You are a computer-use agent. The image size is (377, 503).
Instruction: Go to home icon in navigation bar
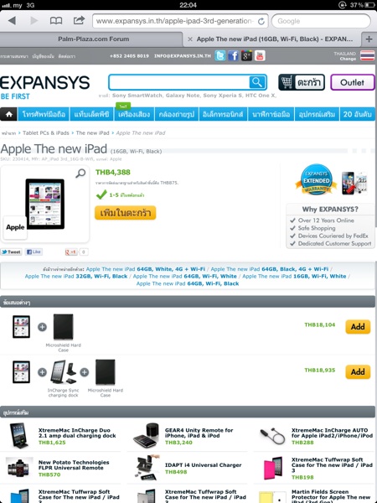coord(9,114)
